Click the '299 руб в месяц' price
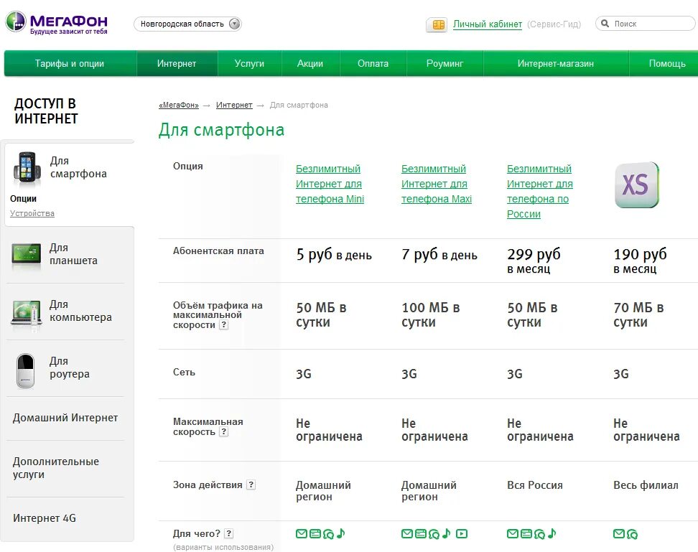Screen dimensions: 698x552 (534, 261)
